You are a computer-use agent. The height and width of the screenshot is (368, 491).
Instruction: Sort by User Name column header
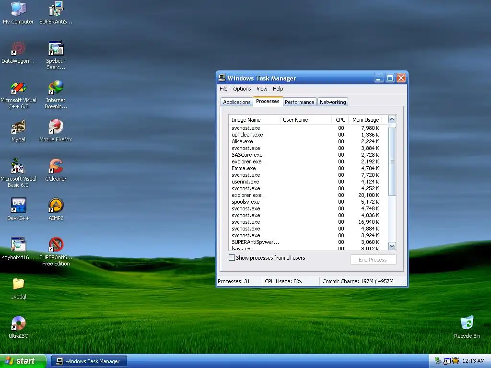[x=305, y=119]
